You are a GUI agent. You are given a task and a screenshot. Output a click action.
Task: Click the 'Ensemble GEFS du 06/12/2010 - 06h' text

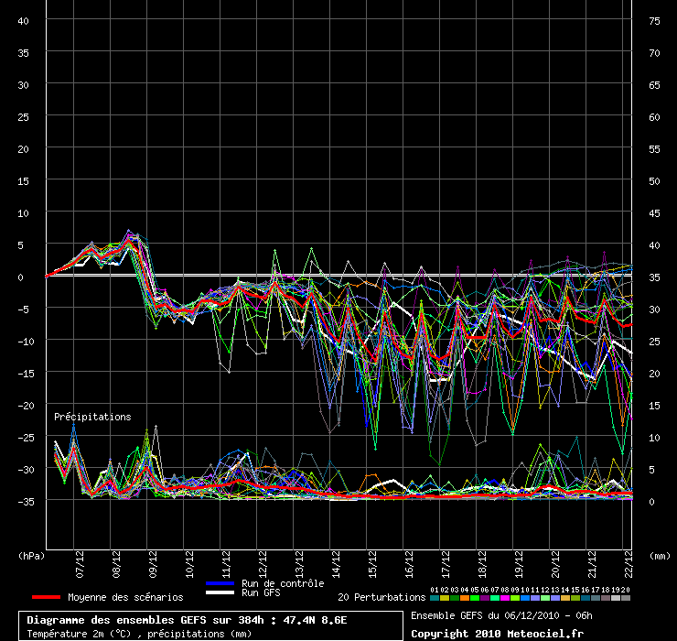[502, 614]
